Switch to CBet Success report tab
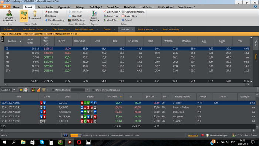Viewport: 259px width, 146px height. click(59, 29)
